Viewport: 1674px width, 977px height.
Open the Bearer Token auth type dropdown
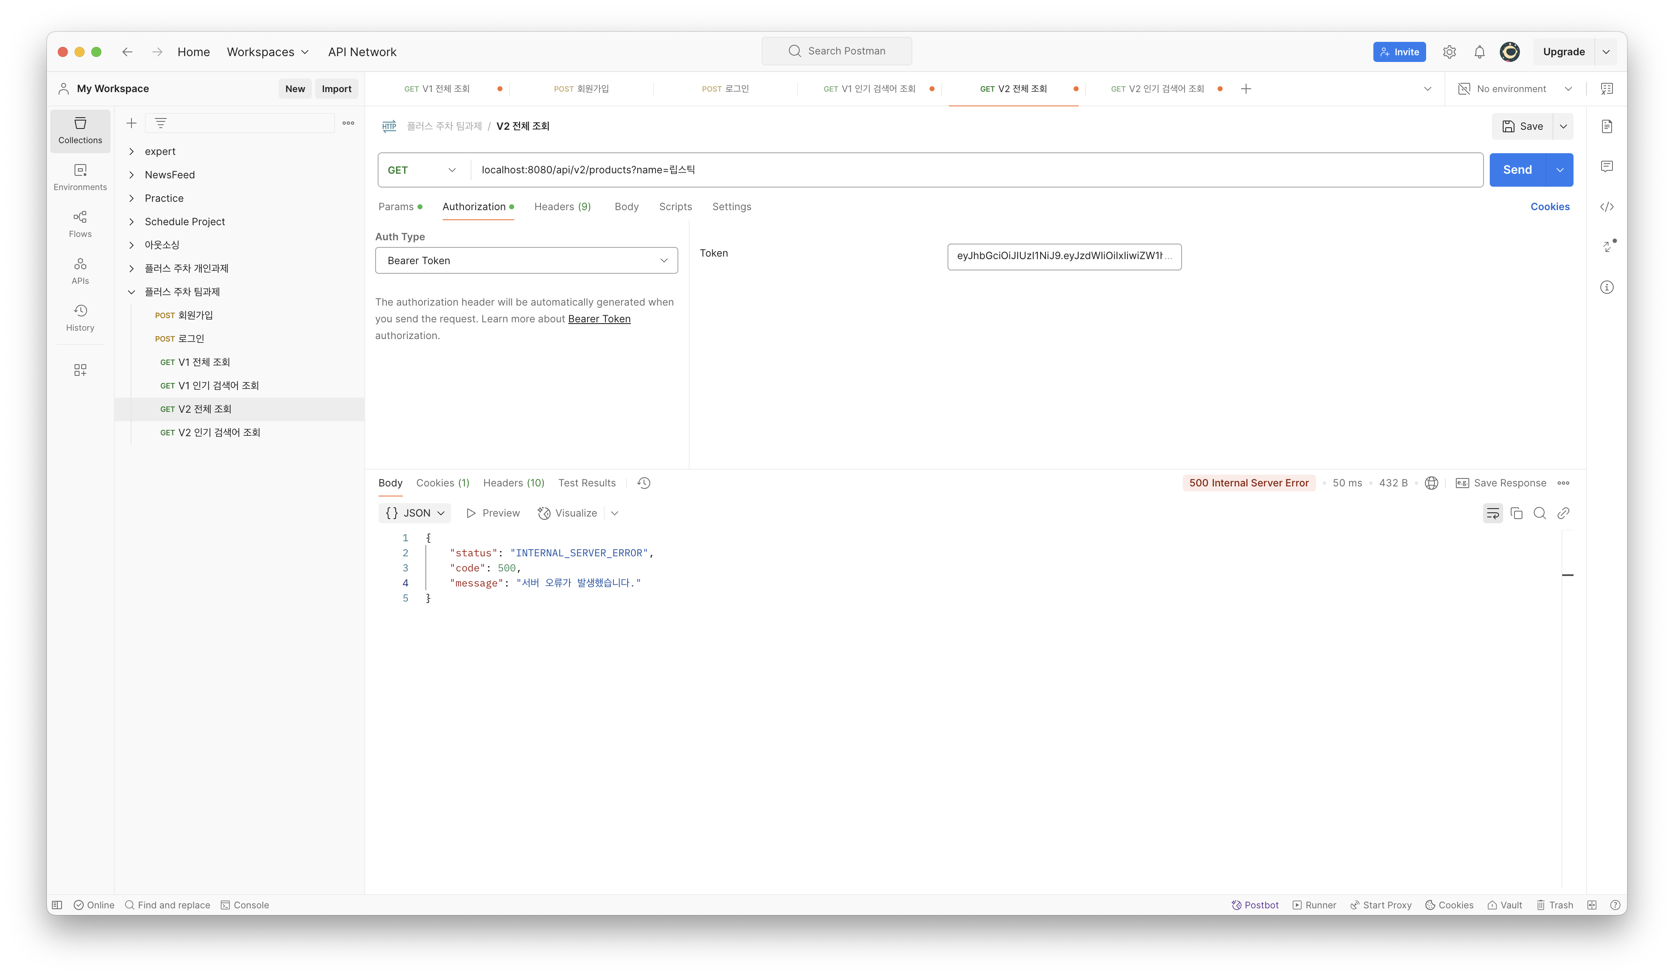tap(526, 260)
